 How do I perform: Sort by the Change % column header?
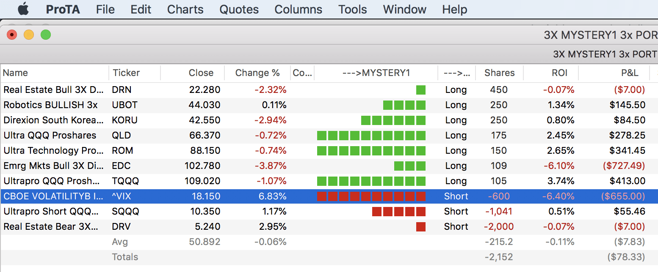pos(257,73)
